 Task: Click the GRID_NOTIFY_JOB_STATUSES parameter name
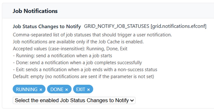tap(116, 26)
